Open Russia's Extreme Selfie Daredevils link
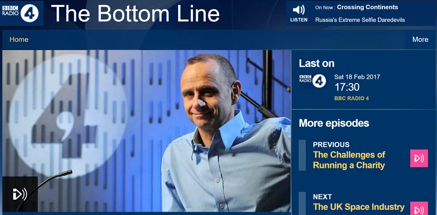 click(360, 20)
